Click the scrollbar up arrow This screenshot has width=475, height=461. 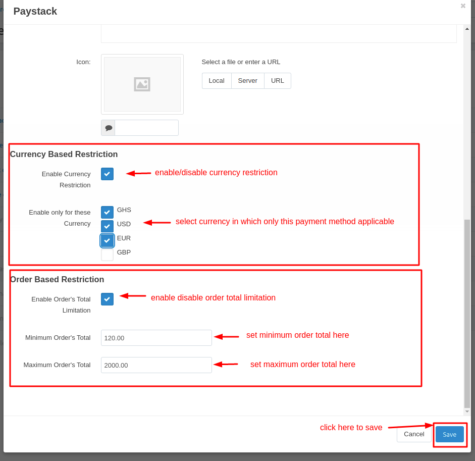(467, 29)
